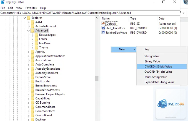
Task: Click tree pane scroll-up arrow
Action: click(97, 18)
